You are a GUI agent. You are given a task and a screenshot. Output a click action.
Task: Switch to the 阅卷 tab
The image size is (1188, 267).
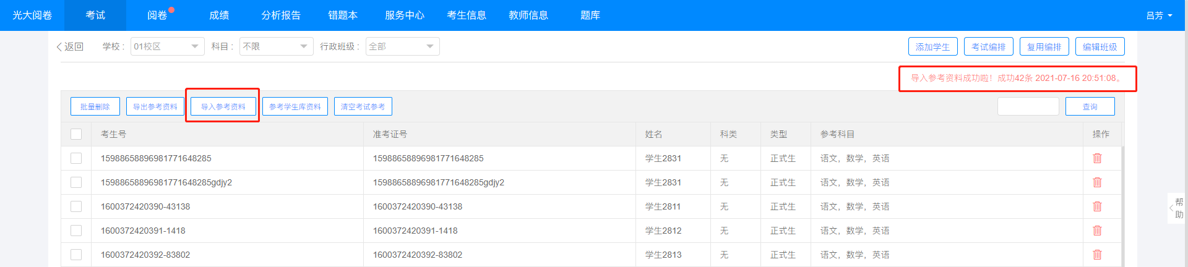pyautogui.click(x=157, y=15)
